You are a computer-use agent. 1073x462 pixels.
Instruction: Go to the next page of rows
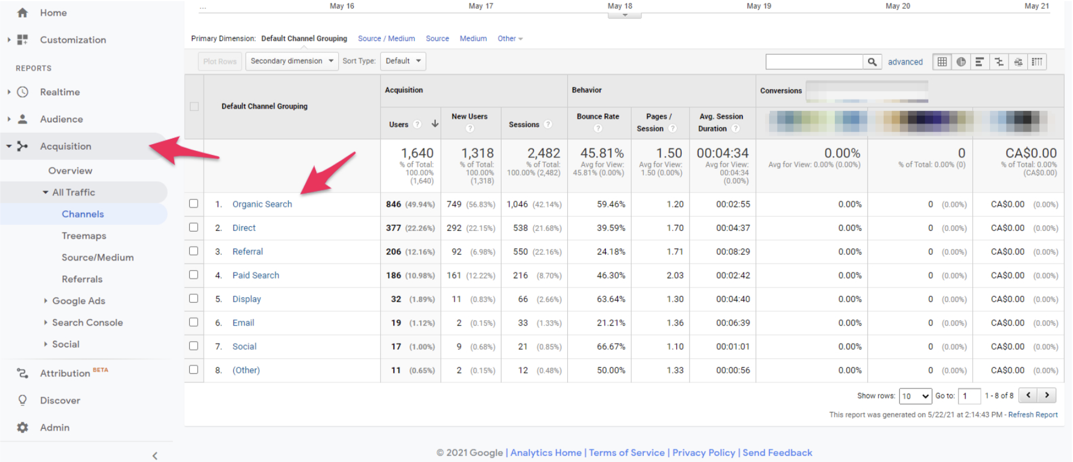click(1047, 395)
